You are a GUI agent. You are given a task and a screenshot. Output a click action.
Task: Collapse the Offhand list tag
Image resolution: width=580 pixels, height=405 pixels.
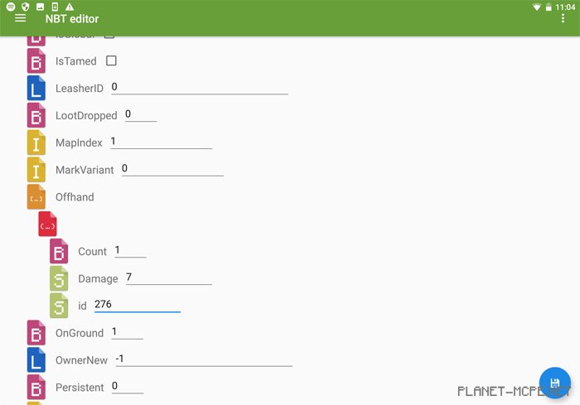36,197
